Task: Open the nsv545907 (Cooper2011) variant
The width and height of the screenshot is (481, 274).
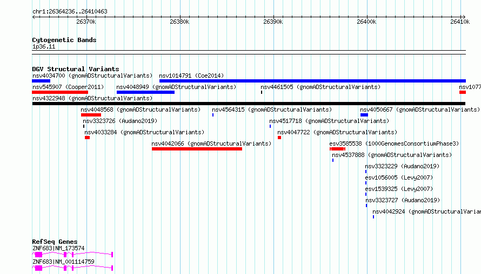Action: [x=68, y=87]
